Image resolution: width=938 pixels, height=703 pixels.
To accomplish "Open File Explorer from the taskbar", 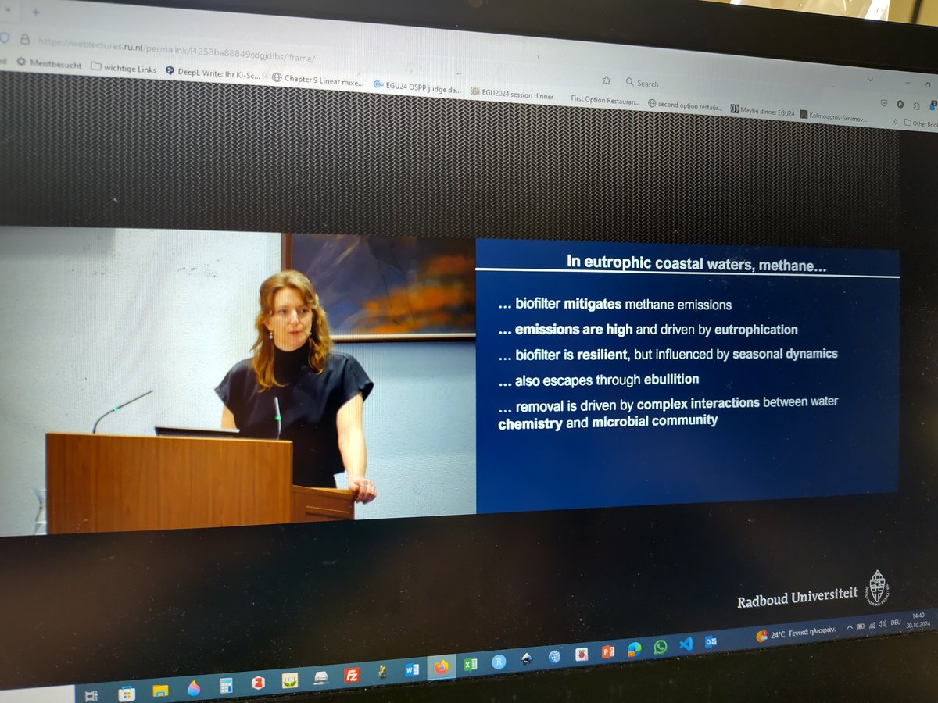I will [x=160, y=691].
